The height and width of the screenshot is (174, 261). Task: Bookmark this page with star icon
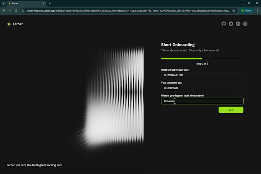pyautogui.click(x=233, y=11)
